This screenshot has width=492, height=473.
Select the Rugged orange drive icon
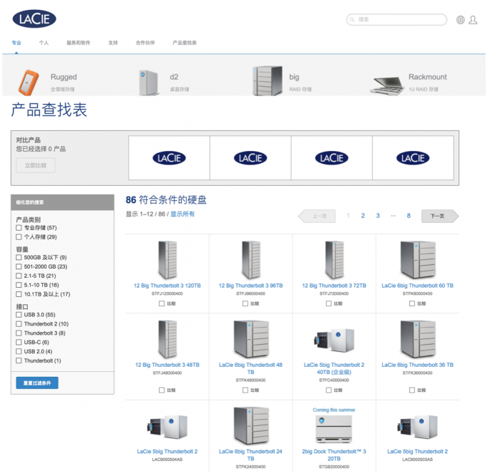click(x=29, y=82)
